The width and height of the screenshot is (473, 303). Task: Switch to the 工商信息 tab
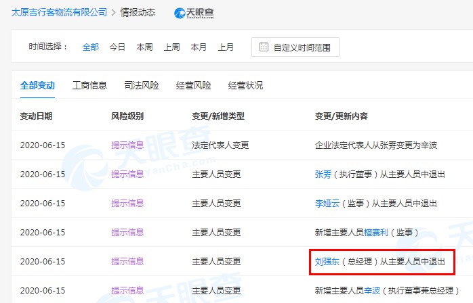pos(89,85)
